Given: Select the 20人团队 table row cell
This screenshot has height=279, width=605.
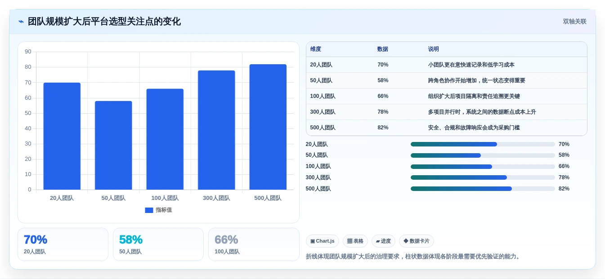Looking at the screenshot, I should 321,65.
